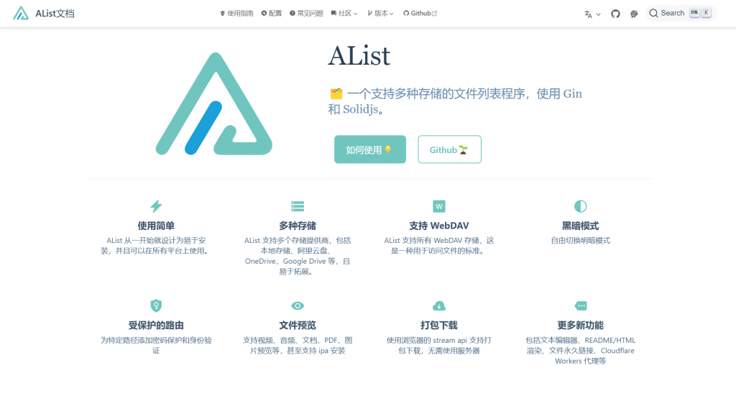
Task: Click the shield icon above 受保护的路由
Action: point(156,305)
